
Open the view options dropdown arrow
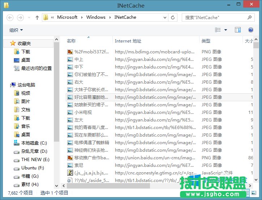[226, 30]
